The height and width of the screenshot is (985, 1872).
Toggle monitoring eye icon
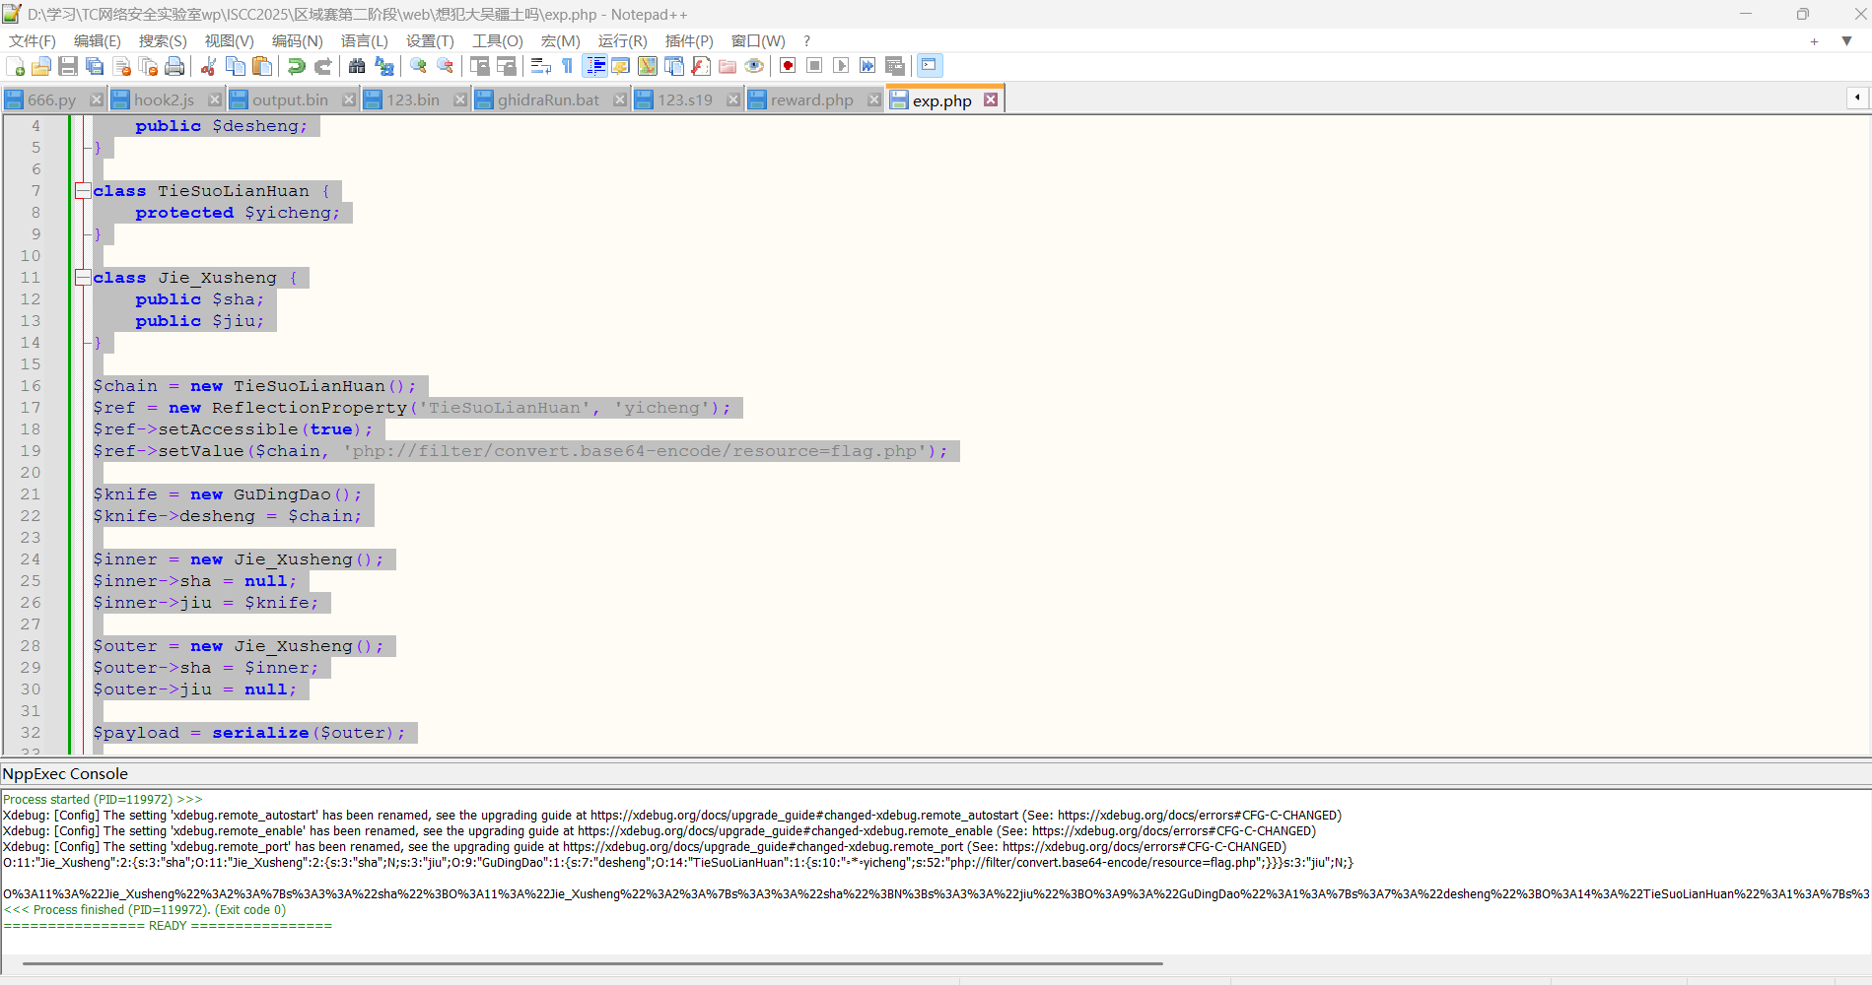754,66
